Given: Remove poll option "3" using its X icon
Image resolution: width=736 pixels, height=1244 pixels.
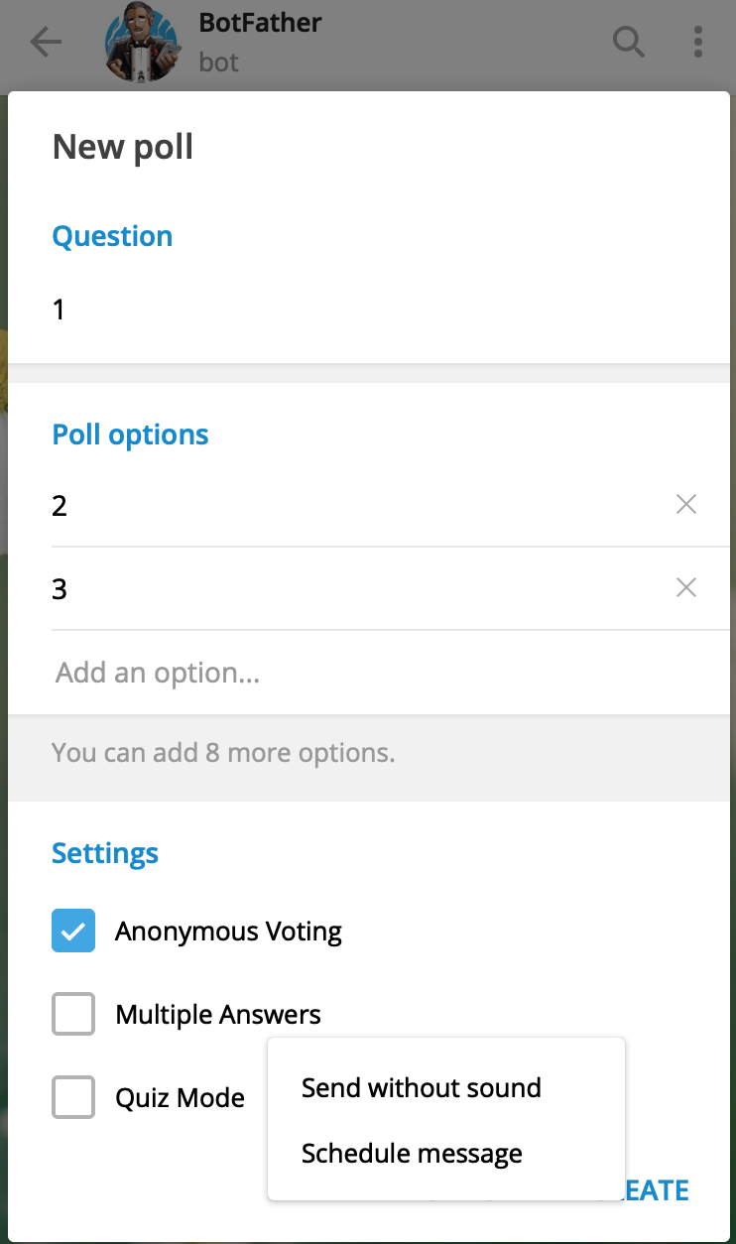Looking at the screenshot, I should coord(685,587).
